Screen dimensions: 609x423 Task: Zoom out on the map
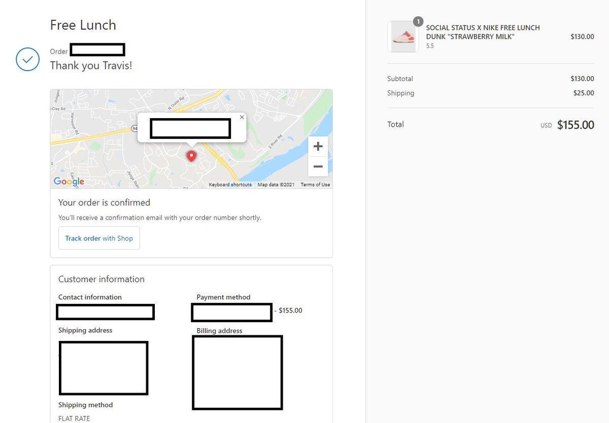click(x=318, y=166)
